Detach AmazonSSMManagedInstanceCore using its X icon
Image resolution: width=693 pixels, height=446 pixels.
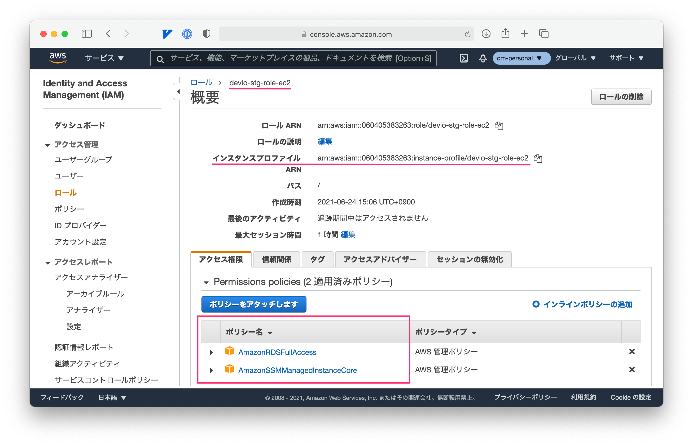[x=632, y=369]
